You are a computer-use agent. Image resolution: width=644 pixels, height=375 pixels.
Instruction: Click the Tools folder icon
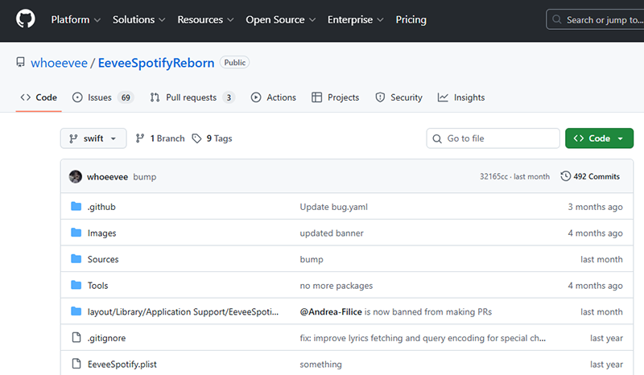pyautogui.click(x=76, y=285)
